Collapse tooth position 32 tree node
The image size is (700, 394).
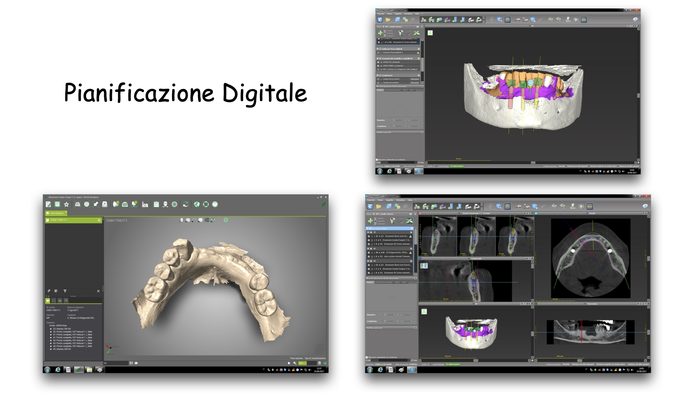point(368,232)
